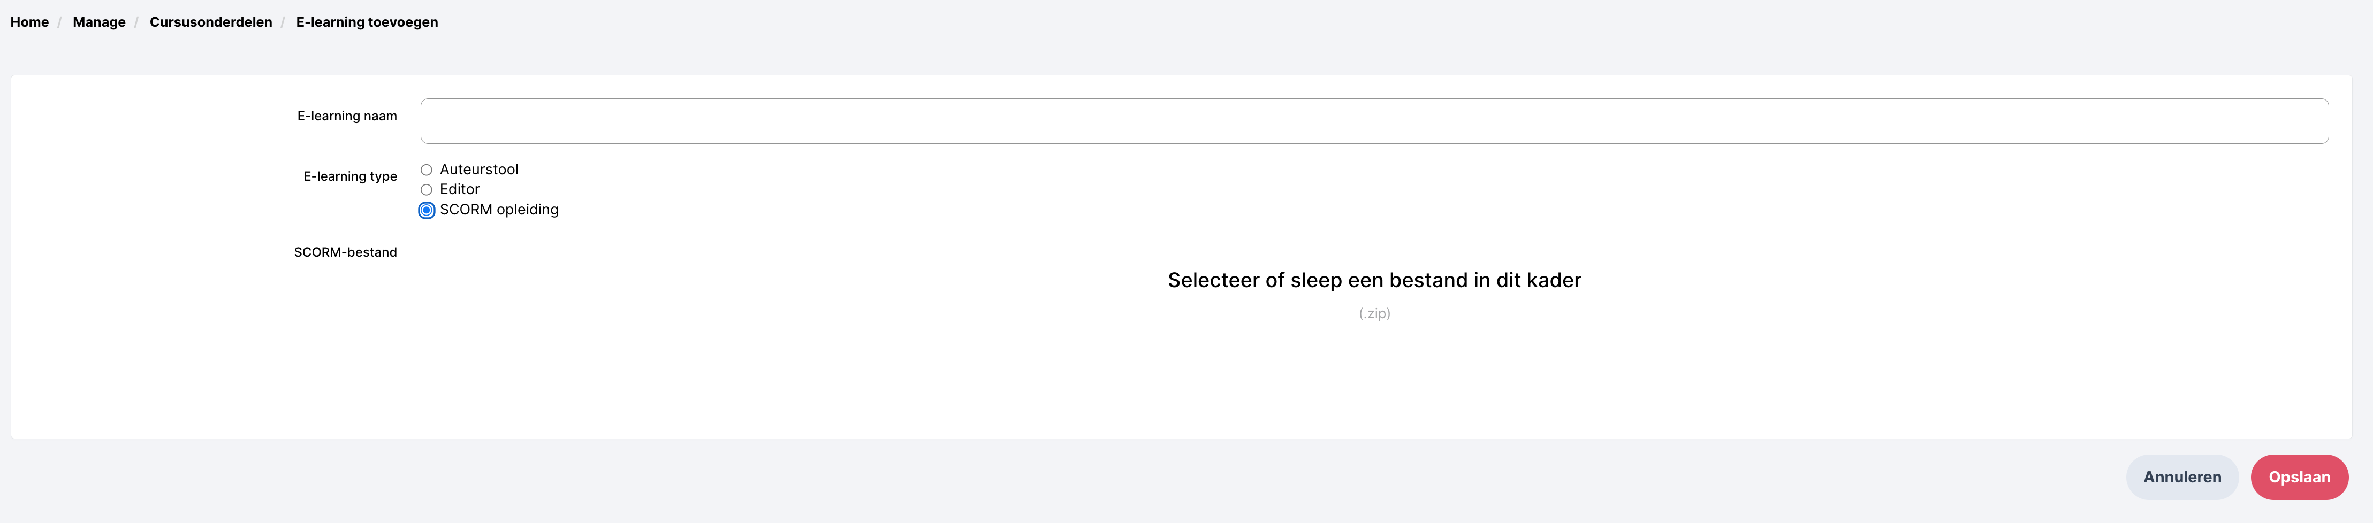Select the Auteurstool radio button
The height and width of the screenshot is (523, 2373).
coord(427,171)
